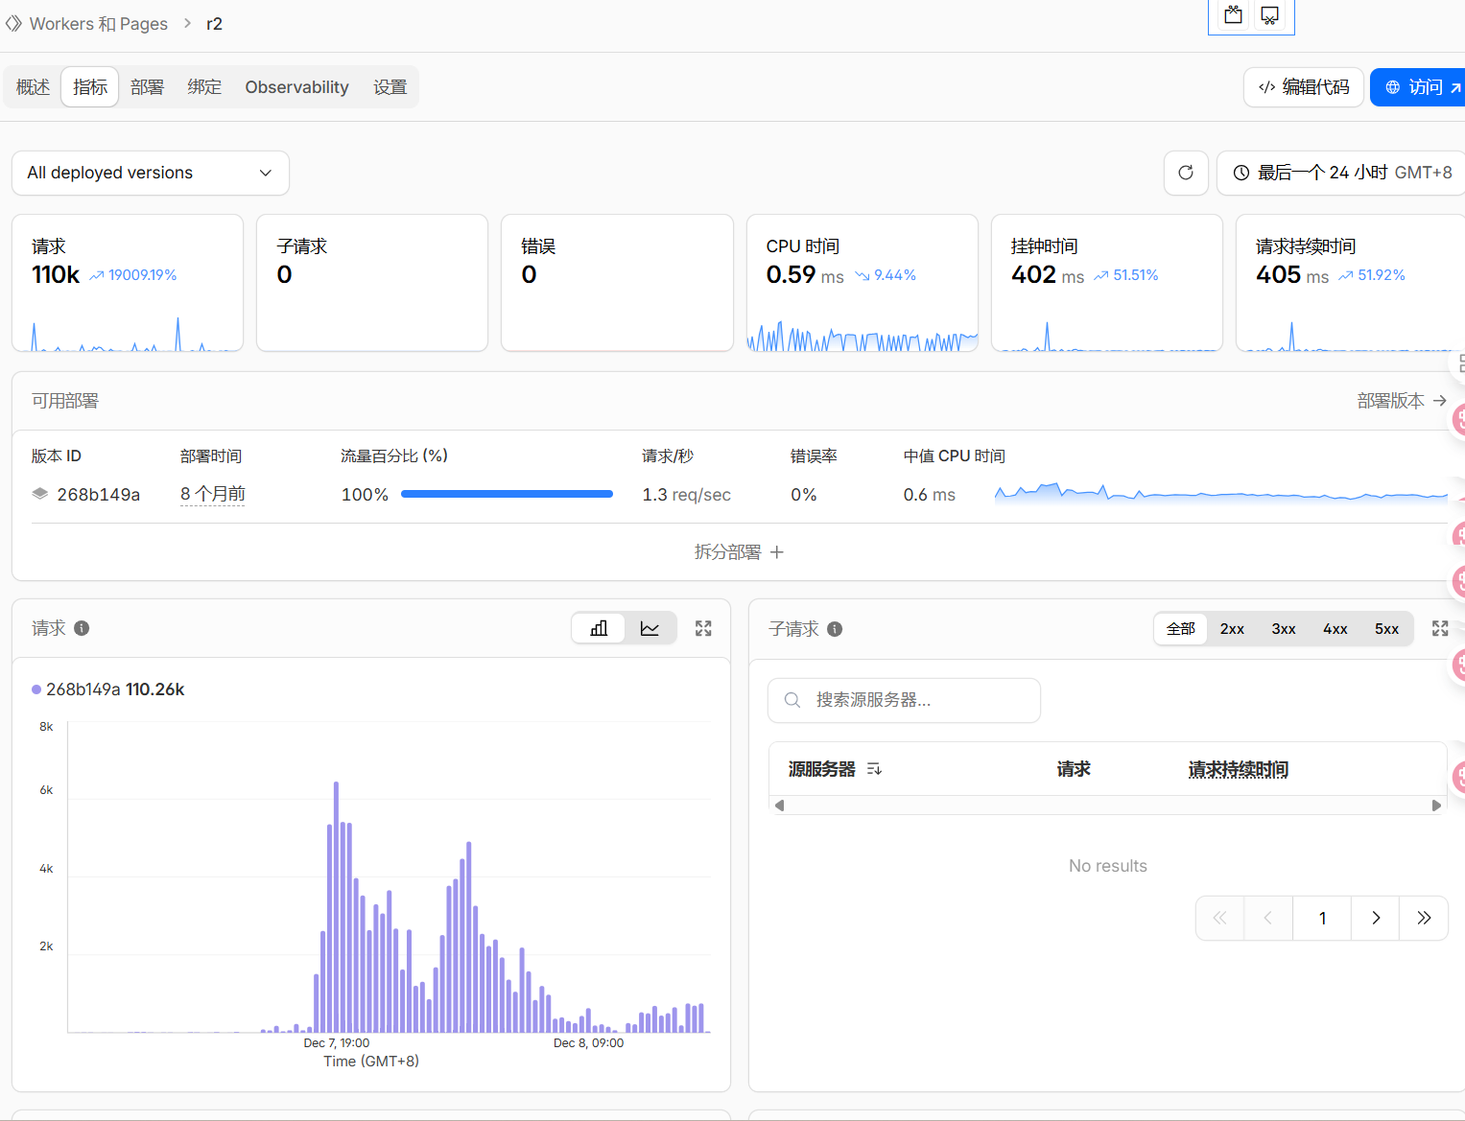Switch requests chart to bar view
The width and height of the screenshot is (1465, 1121).
click(598, 628)
